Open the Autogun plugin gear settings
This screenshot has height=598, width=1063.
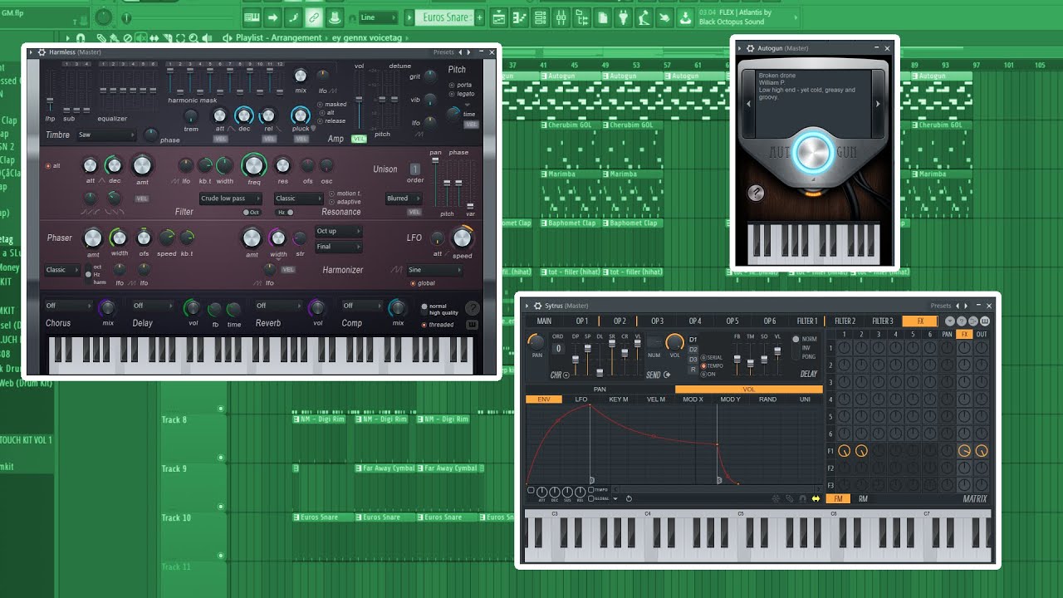[x=750, y=48]
